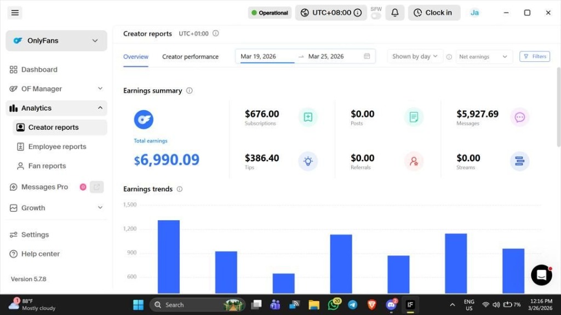Open the OnlyFans platform dropdown
Image resolution: width=561 pixels, height=315 pixels.
point(56,41)
